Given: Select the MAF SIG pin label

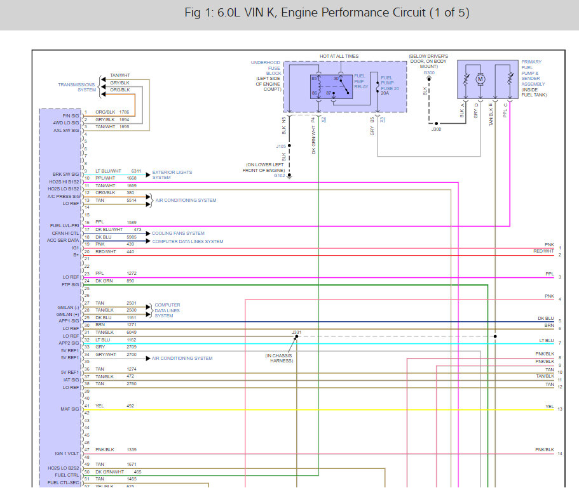Looking at the screenshot, I should 70,409.
